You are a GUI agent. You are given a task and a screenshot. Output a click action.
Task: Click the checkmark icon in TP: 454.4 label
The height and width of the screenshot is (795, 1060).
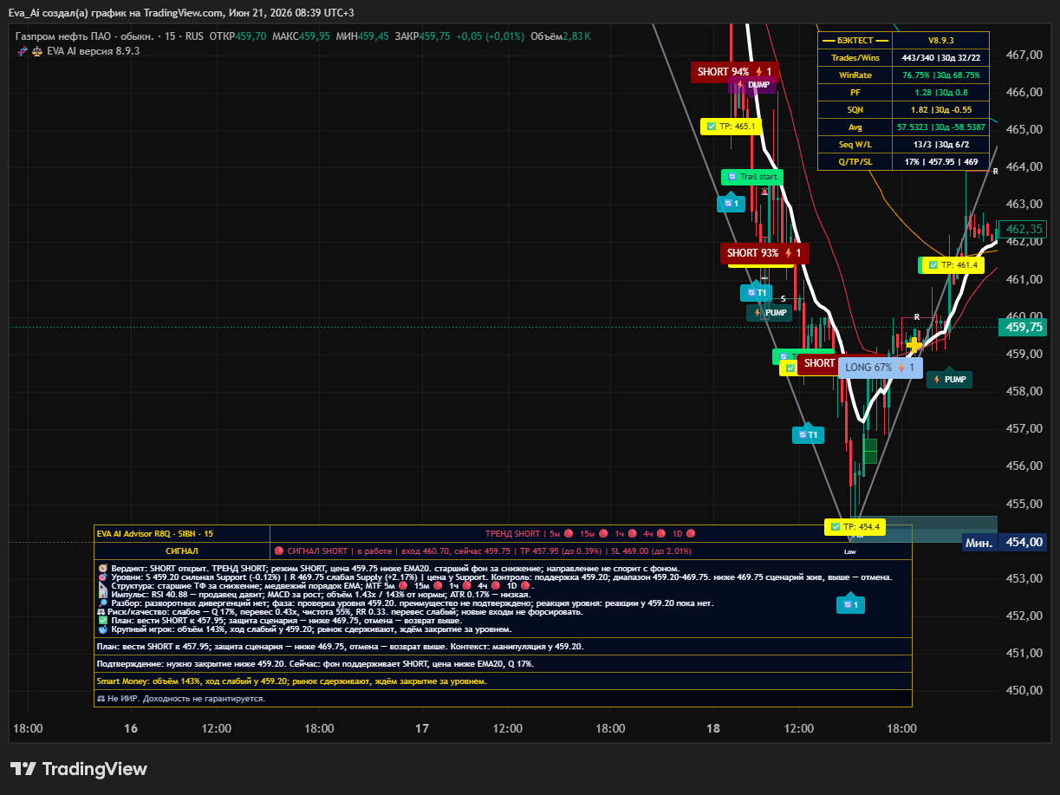click(x=835, y=526)
